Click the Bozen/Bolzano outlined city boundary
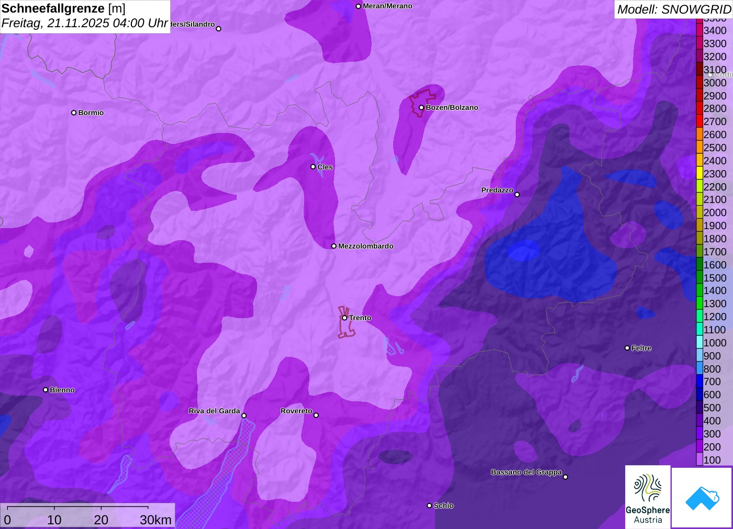733x529 pixels. (423, 103)
